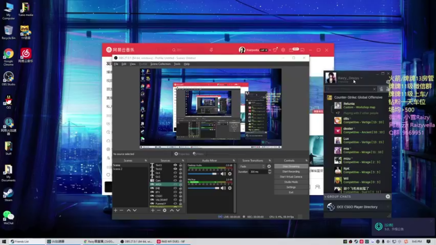Viewport: 436px width, 245px height.
Task: Toggle the lock of Text1 source
Action: 180,165
